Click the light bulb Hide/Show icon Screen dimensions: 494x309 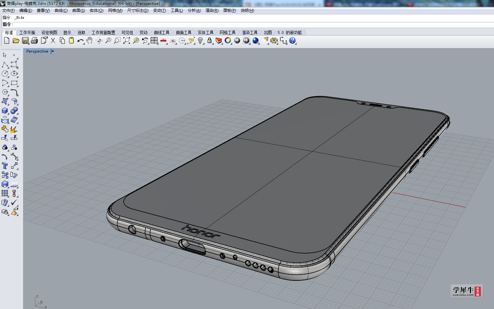coord(200,40)
